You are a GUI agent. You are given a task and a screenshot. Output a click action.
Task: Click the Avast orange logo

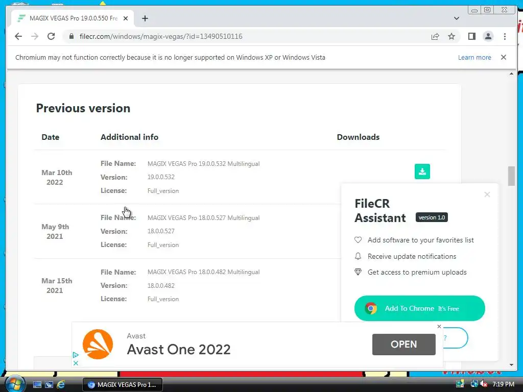(x=98, y=345)
